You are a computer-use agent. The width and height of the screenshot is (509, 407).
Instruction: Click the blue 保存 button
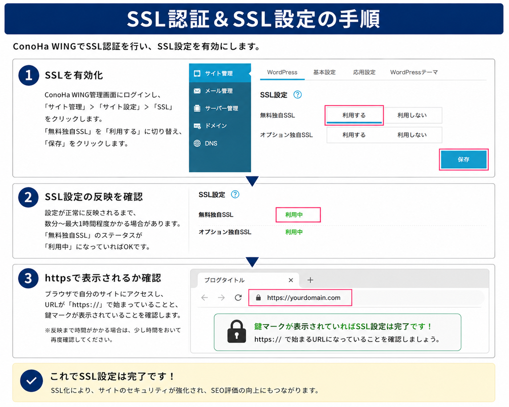coord(464,160)
